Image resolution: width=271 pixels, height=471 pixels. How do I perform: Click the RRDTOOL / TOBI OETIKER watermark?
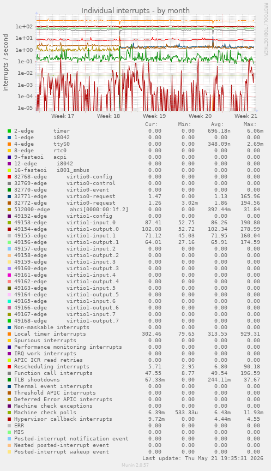[x=266, y=29]
